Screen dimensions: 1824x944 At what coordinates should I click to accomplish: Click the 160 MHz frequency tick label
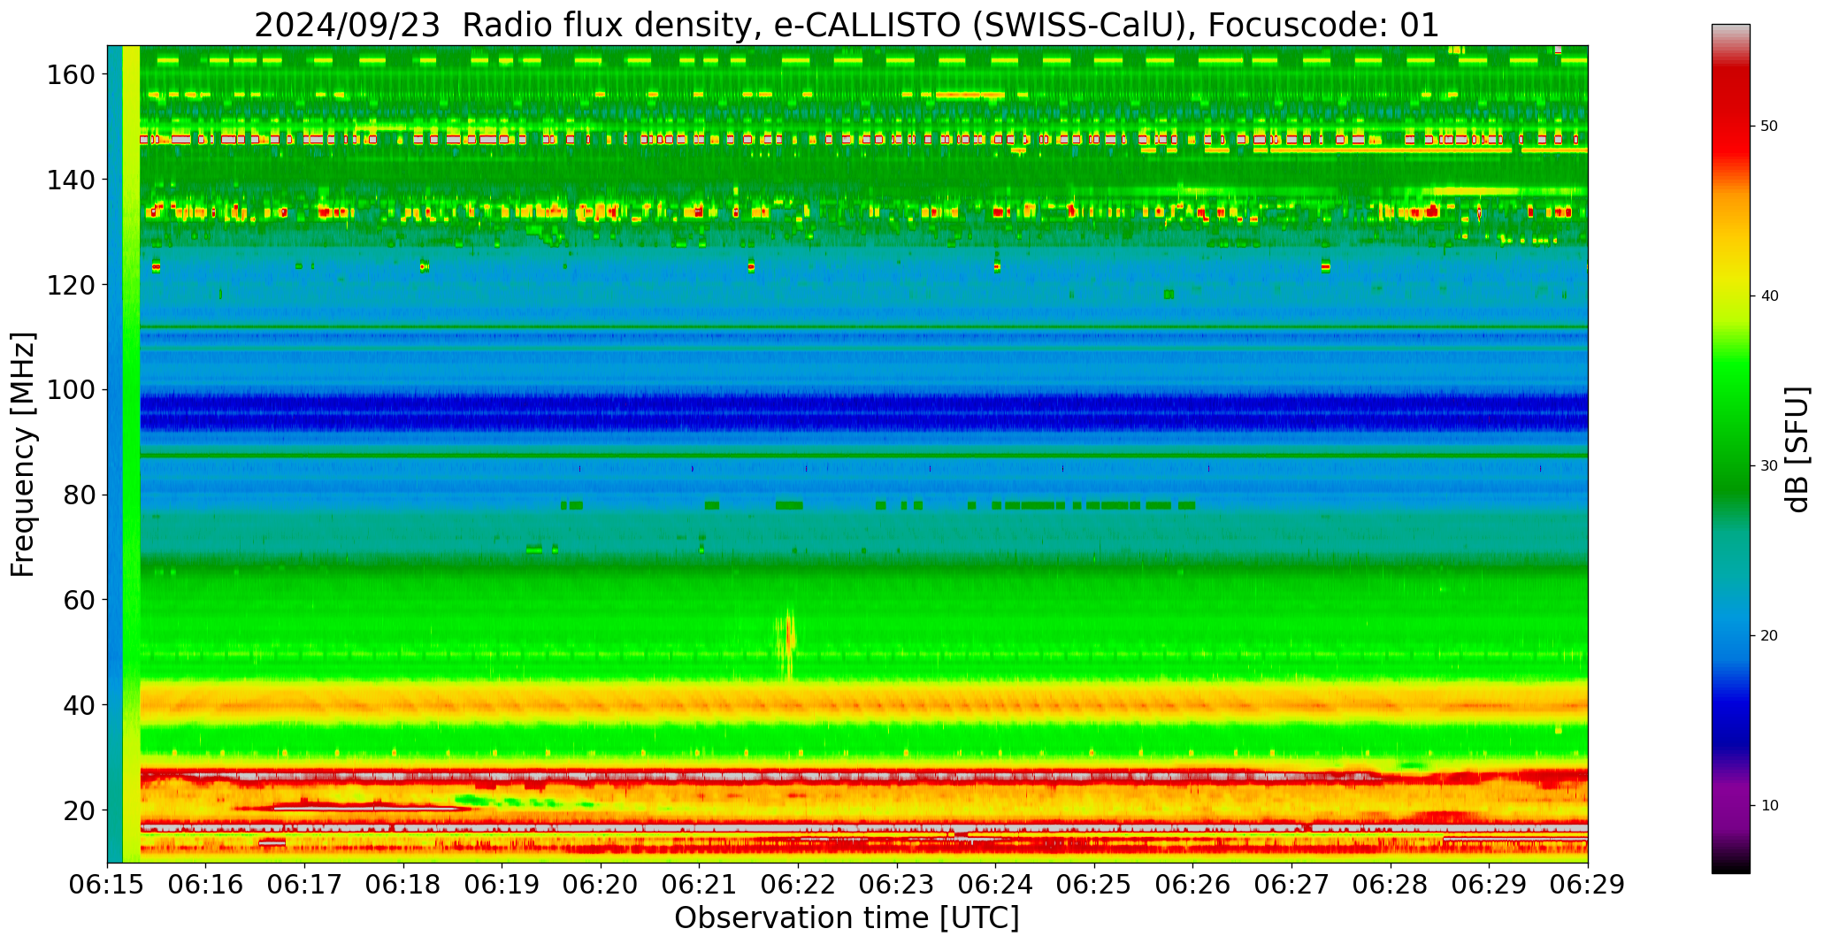[x=70, y=75]
